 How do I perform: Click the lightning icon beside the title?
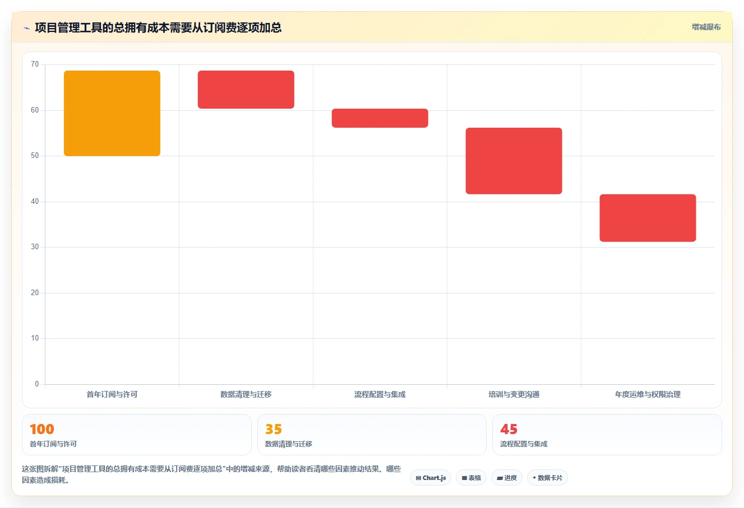tap(26, 28)
